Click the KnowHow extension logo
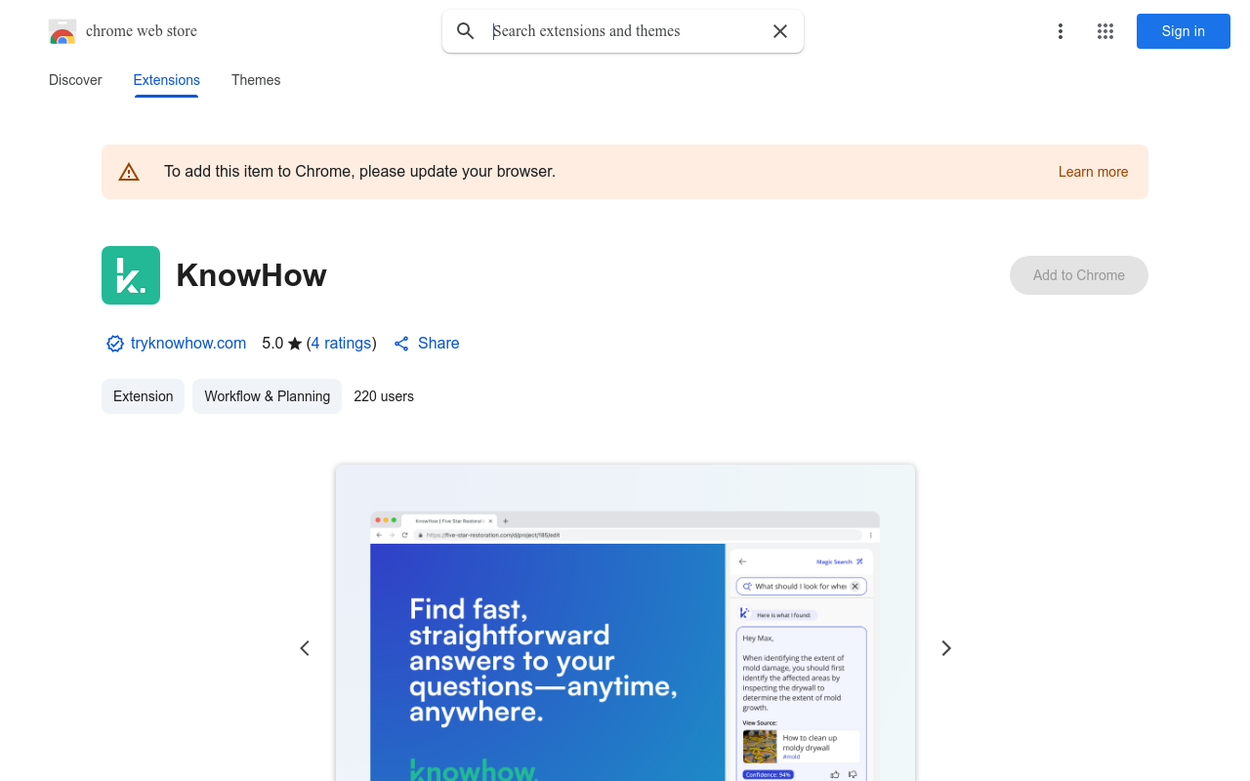The width and height of the screenshot is (1250, 781). (131, 275)
